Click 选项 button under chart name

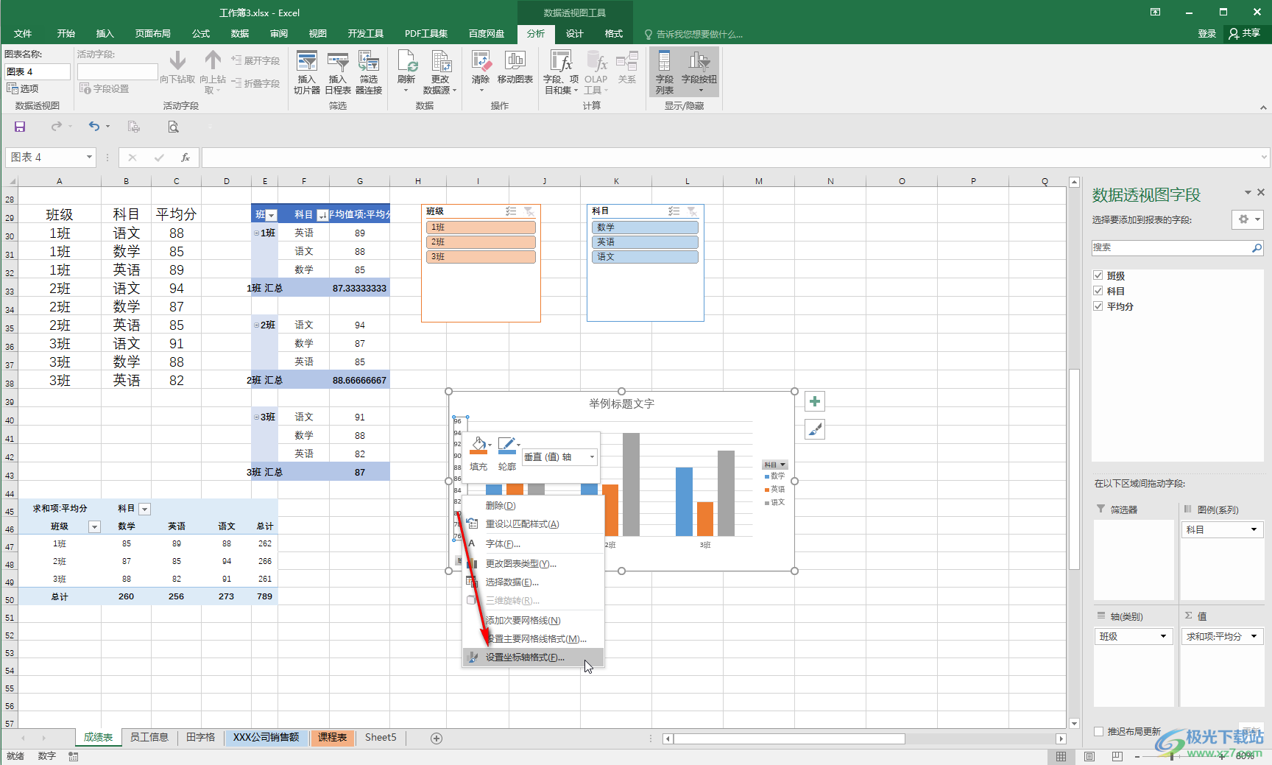point(23,88)
